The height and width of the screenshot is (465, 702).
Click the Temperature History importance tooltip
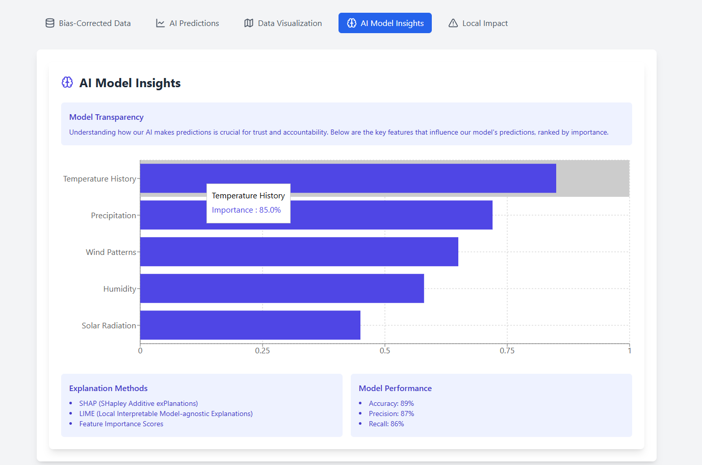[248, 203]
